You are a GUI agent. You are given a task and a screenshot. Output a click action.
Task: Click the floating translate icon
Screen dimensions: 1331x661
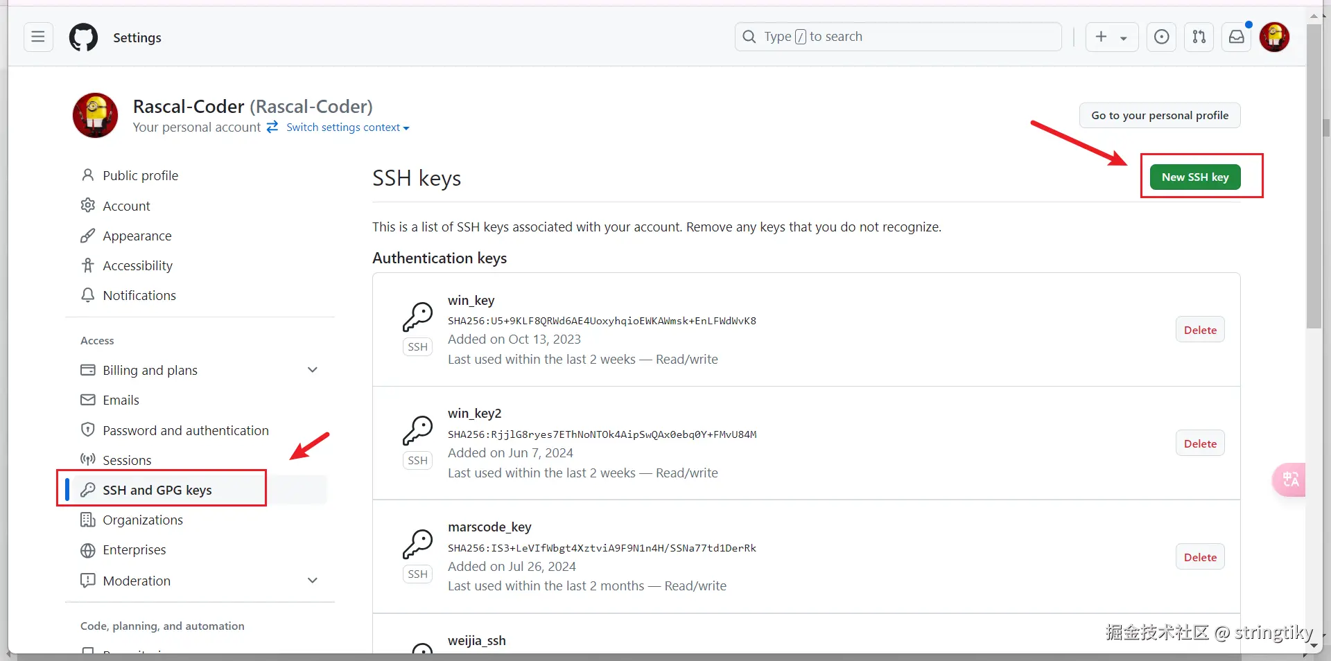[x=1289, y=479]
